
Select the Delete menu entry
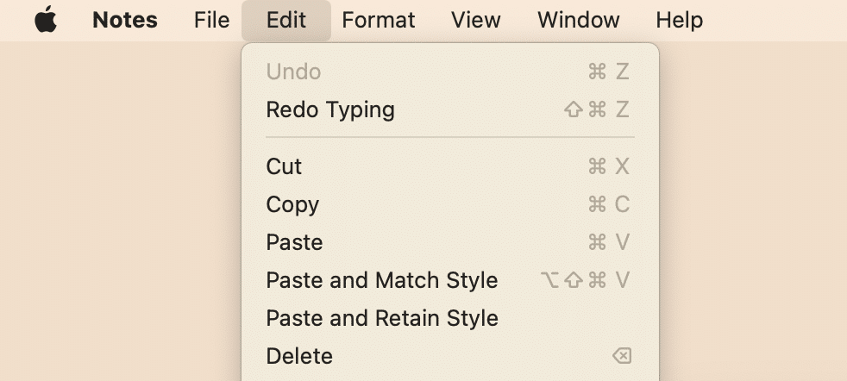point(450,356)
